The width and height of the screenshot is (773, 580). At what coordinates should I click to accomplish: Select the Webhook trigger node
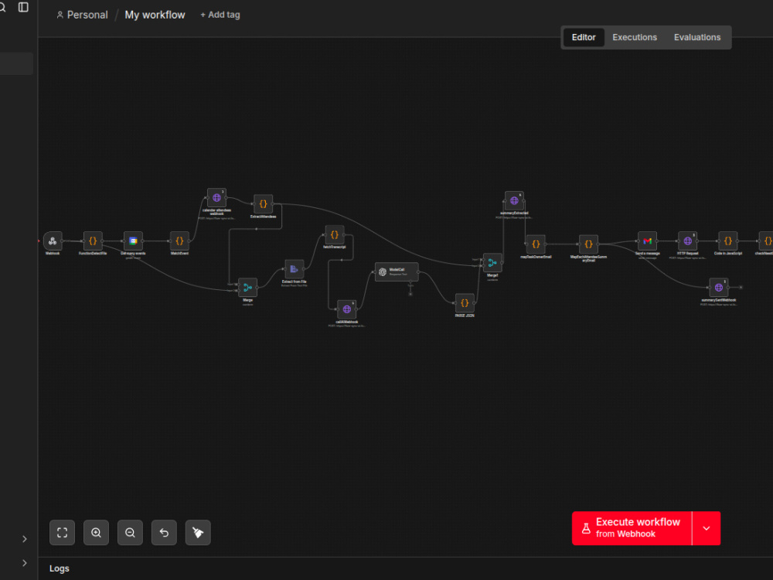(x=53, y=241)
